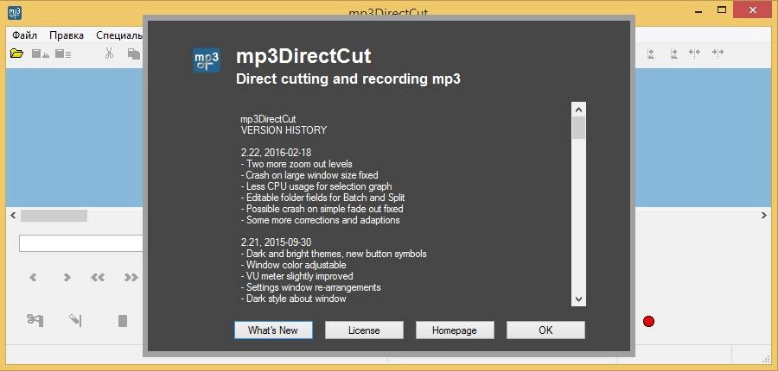Click the white text field below the waveform
The width and height of the screenshot is (778, 371).
(81, 243)
